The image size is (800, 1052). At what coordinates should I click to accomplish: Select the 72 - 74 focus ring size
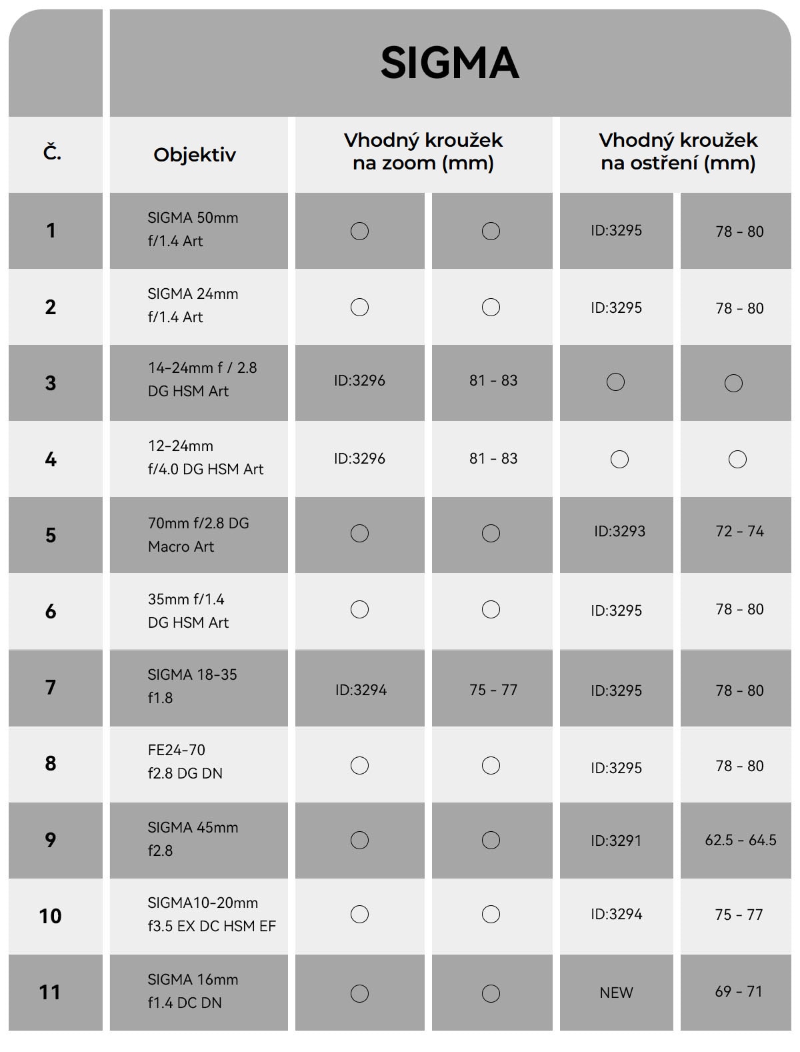(x=740, y=532)
